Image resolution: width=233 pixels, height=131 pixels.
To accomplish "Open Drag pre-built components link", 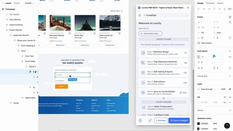I will (173, 44).
